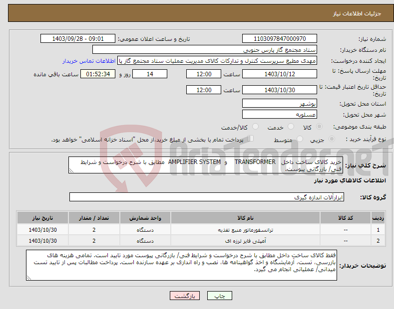
Task: Click the request creator field مهدی مطیع
Action: (x=217, y=61)
